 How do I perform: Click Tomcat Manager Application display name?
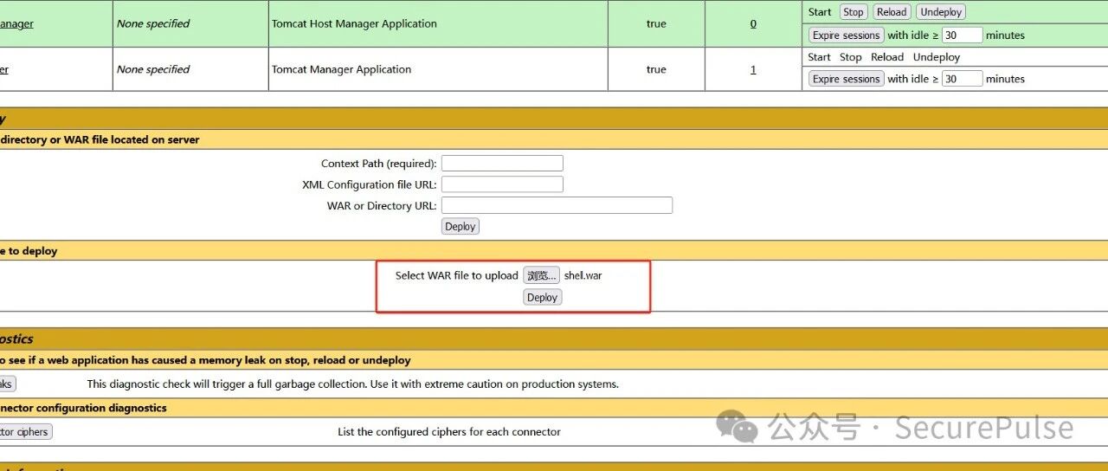[x=341, y=69]
